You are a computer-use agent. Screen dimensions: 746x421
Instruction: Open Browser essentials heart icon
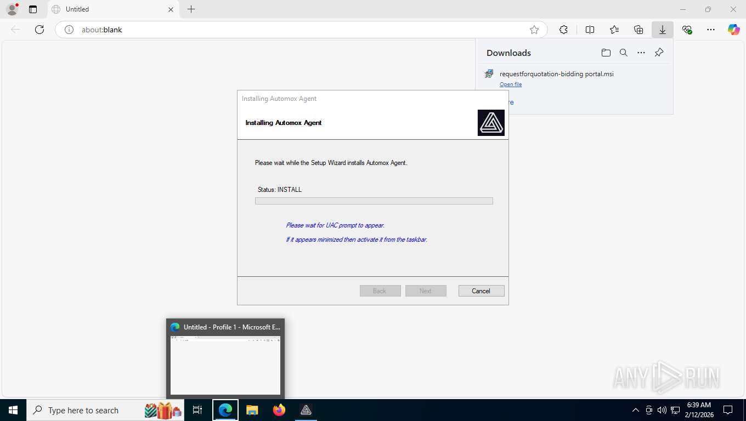tap(687, 30)
